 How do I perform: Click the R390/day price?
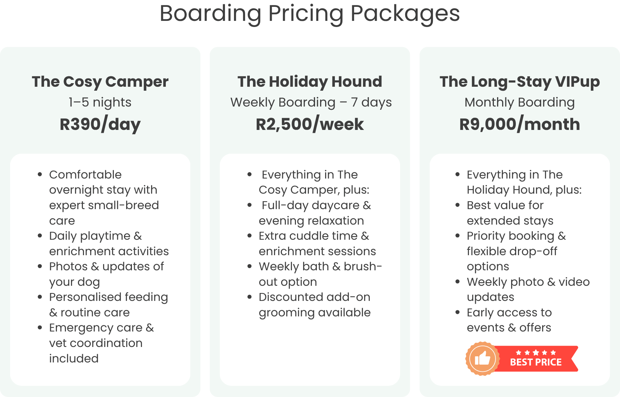tap(100, 125)
